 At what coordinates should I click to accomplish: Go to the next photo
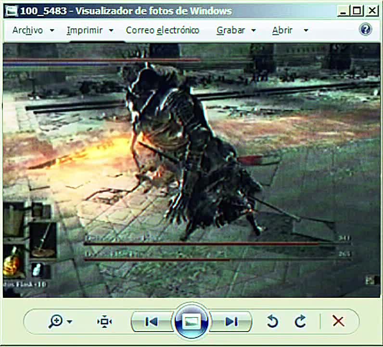point(231,321)
